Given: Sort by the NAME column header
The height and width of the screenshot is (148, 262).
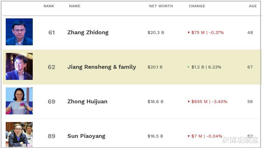Looking at the screenshot, I should coord(74,6).
